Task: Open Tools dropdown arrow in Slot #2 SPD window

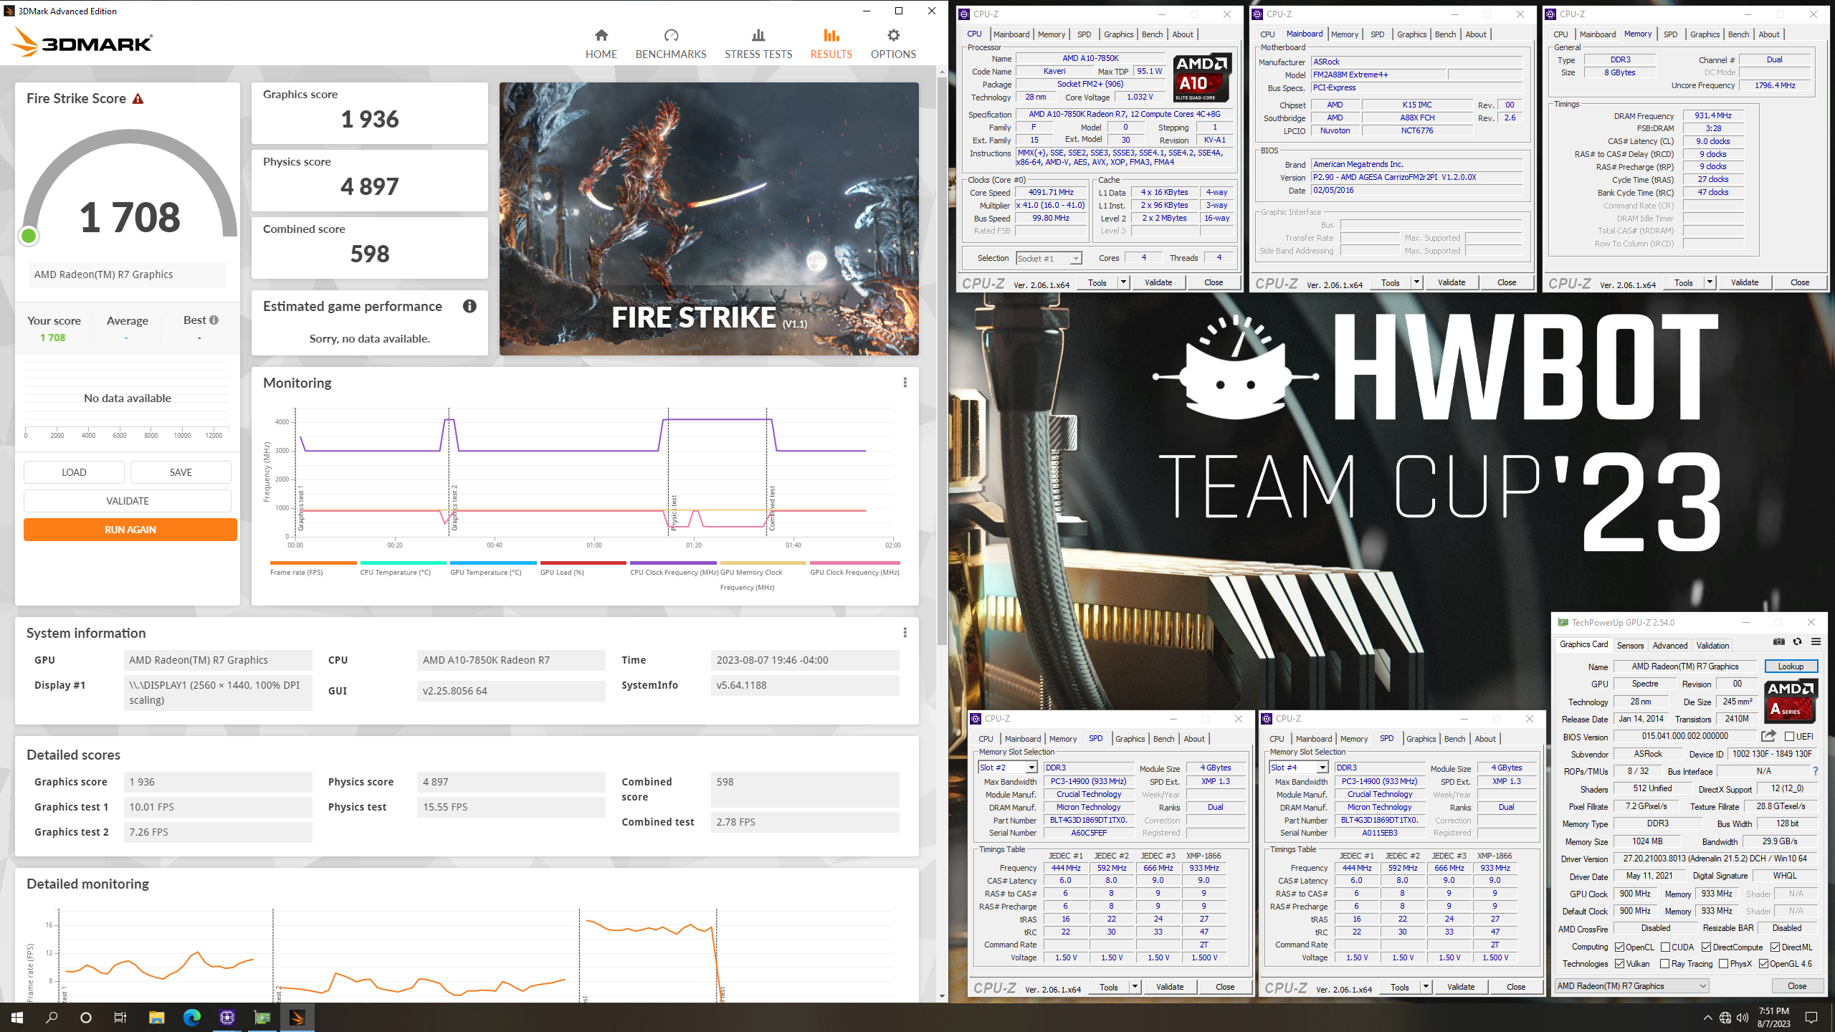Action: (x=1135, y=987)
